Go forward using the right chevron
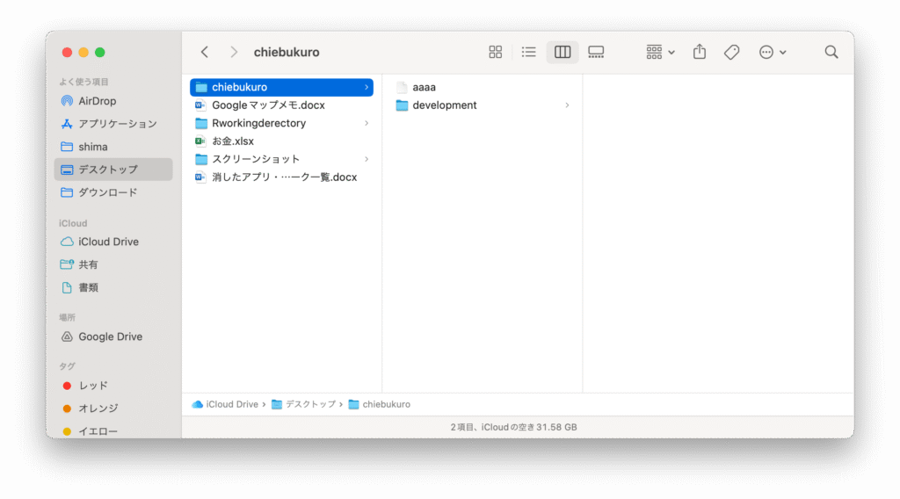Viewport: 900px width, 499px height. (x=234, y=52)
